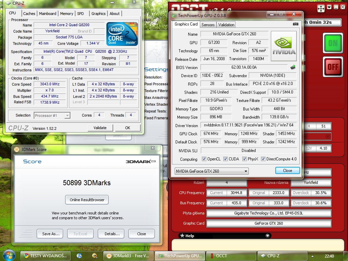Switch to the Sensors tab in GPU-Z
Viewport: 348px width, 261px height.
(208, 24)
